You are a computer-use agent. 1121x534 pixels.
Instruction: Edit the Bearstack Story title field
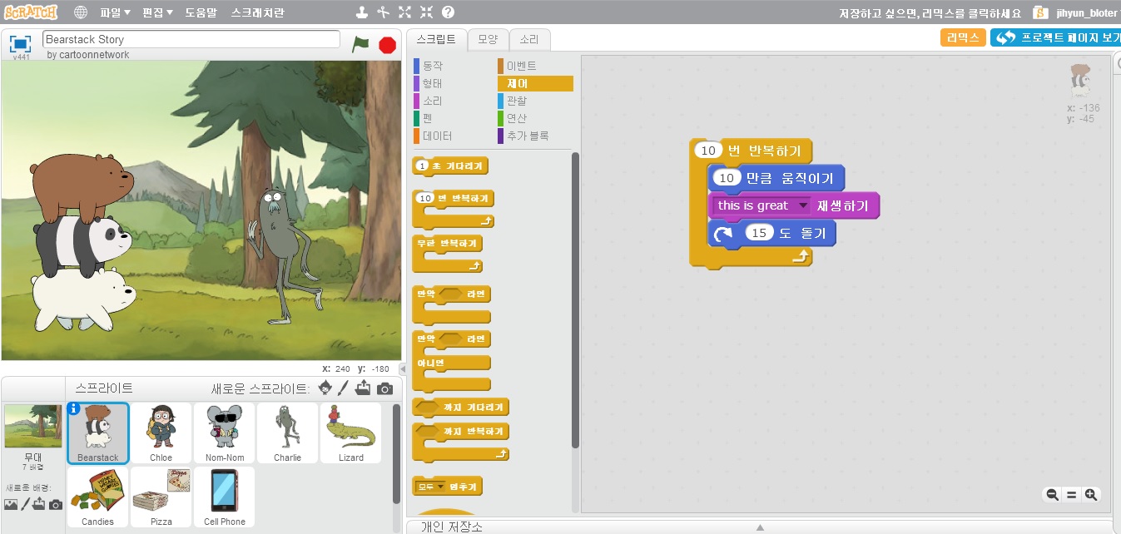click(191, 40)
